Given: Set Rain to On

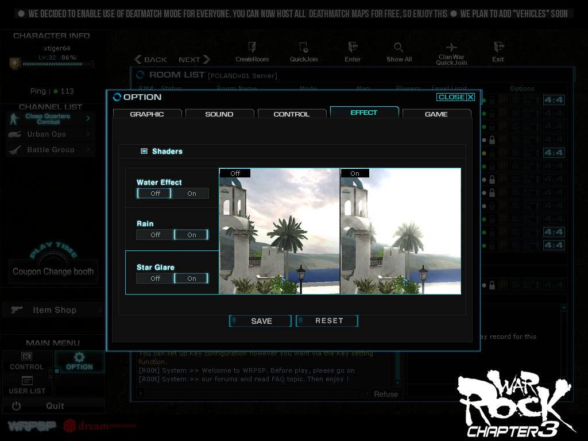Looking at the screenshot, I should (191, 235).
